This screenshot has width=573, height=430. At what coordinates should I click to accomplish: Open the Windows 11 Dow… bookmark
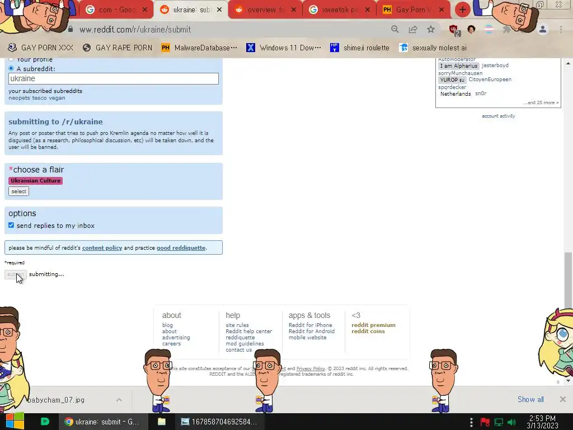pos(284,48)
